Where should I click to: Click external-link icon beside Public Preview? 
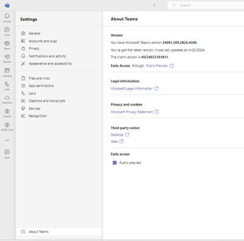(x=171, y=66)
